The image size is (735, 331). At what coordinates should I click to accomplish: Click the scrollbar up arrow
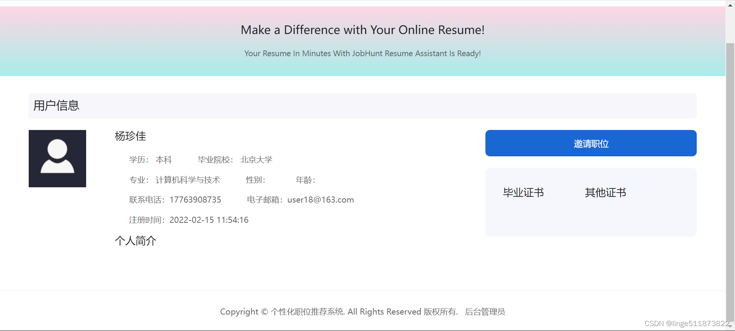730,5
